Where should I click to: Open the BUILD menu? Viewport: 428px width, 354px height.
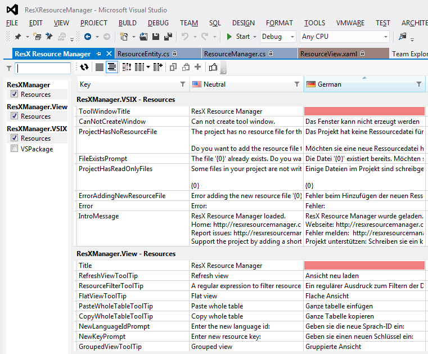127,23
